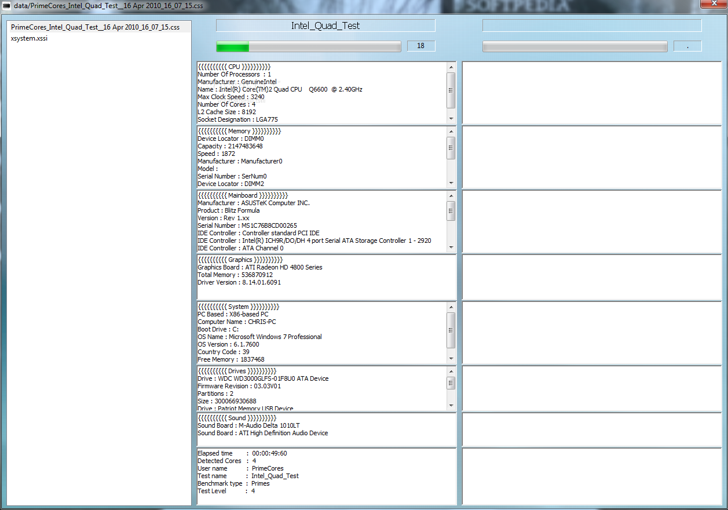Click the Mainboard panel scroll-down arrow
This screenshot has width=728, height=510.
(451, 247)
